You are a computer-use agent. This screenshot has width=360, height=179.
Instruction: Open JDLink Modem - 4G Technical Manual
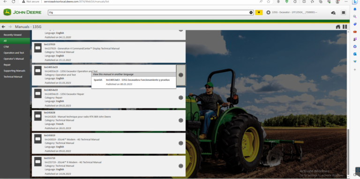(x=72, y=139)
